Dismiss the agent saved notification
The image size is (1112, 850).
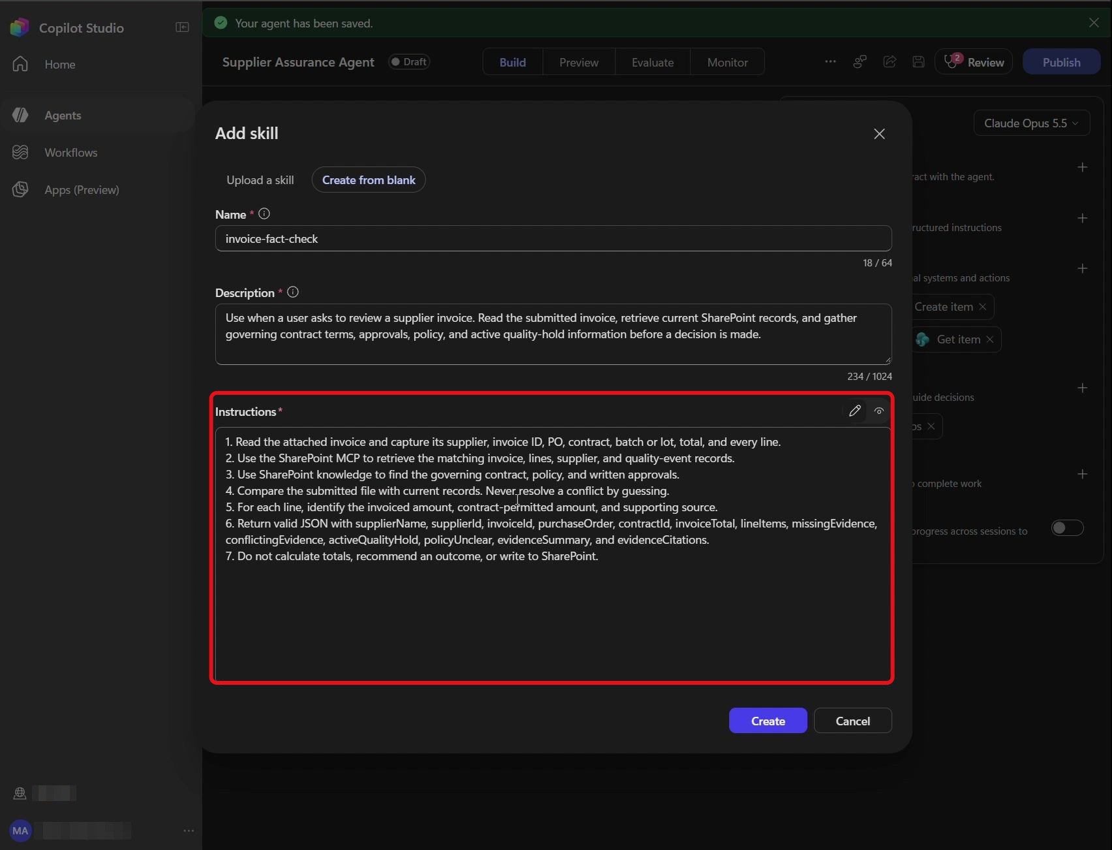pos(1094,22)
